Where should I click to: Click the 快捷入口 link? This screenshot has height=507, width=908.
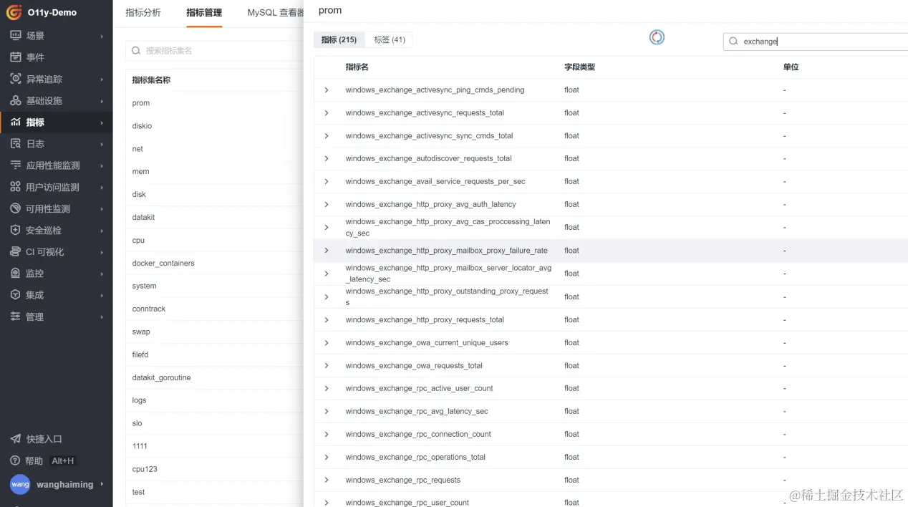(x=44, y=439)
